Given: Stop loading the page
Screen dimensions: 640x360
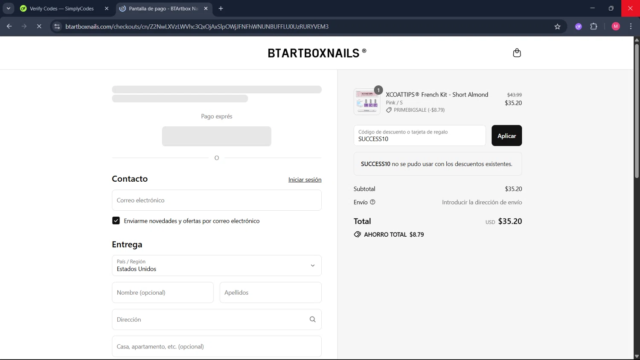Looking at the screenshot, I should coord(39,26).
